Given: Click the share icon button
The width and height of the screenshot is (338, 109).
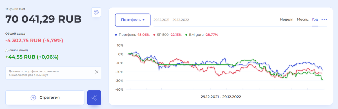Looking at the screenshot, I should [x=94, y=98].
